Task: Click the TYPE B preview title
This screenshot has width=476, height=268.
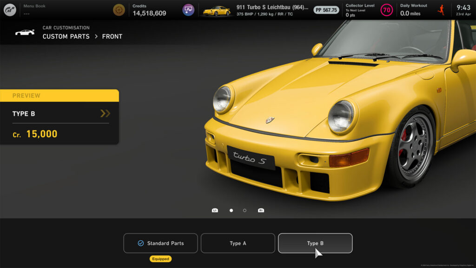Action: [24, 114]
